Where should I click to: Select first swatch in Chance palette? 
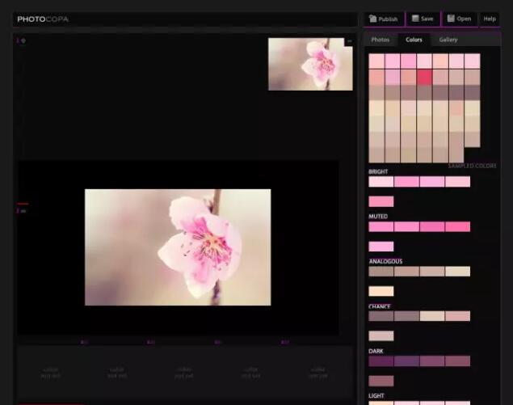pos(381,316)
